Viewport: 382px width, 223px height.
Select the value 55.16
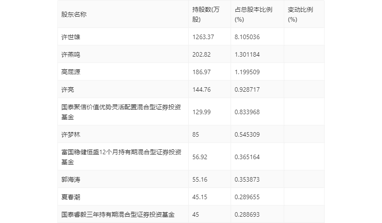[x=200, y=180]
